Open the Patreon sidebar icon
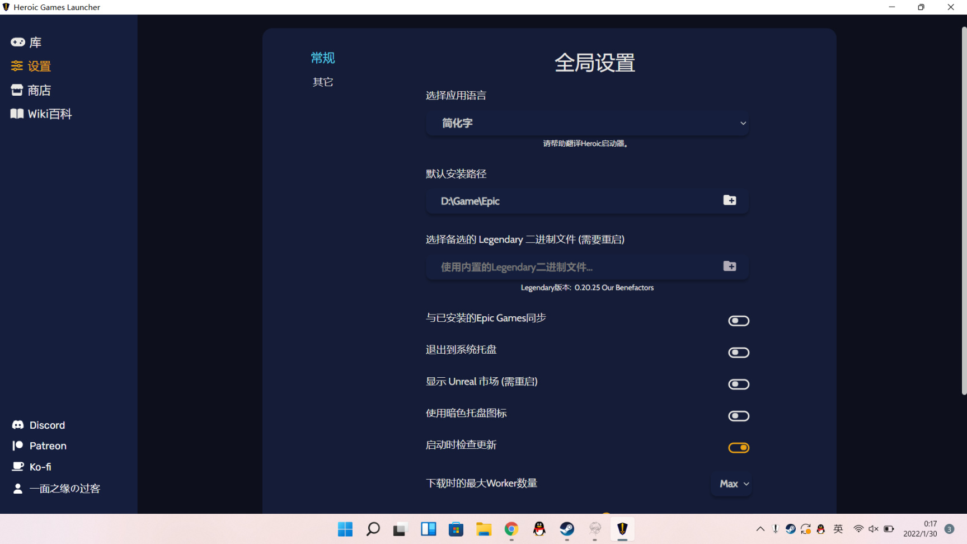 coord(18,445)
